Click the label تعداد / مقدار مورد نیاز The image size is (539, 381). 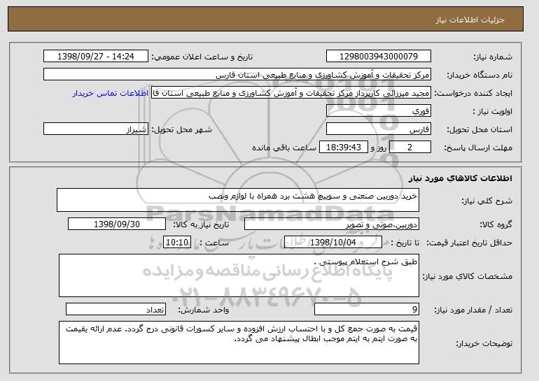point(473,310)
